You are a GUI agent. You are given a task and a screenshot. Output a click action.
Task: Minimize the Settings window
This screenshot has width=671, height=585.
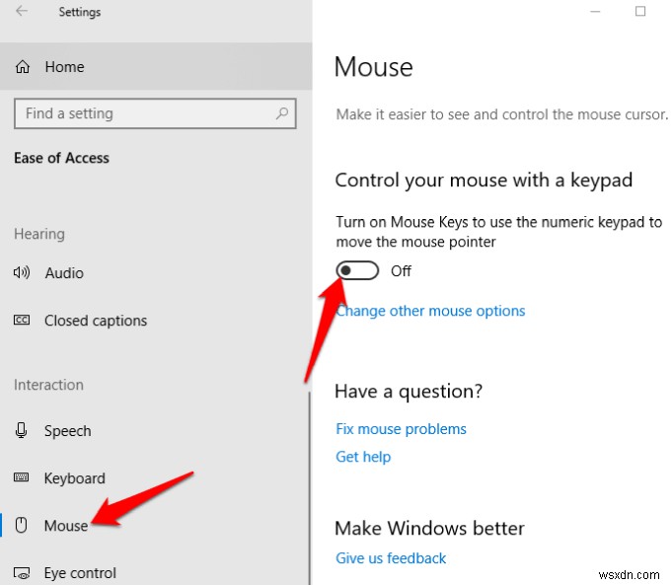pyautogui.click(x=595, y=12)
